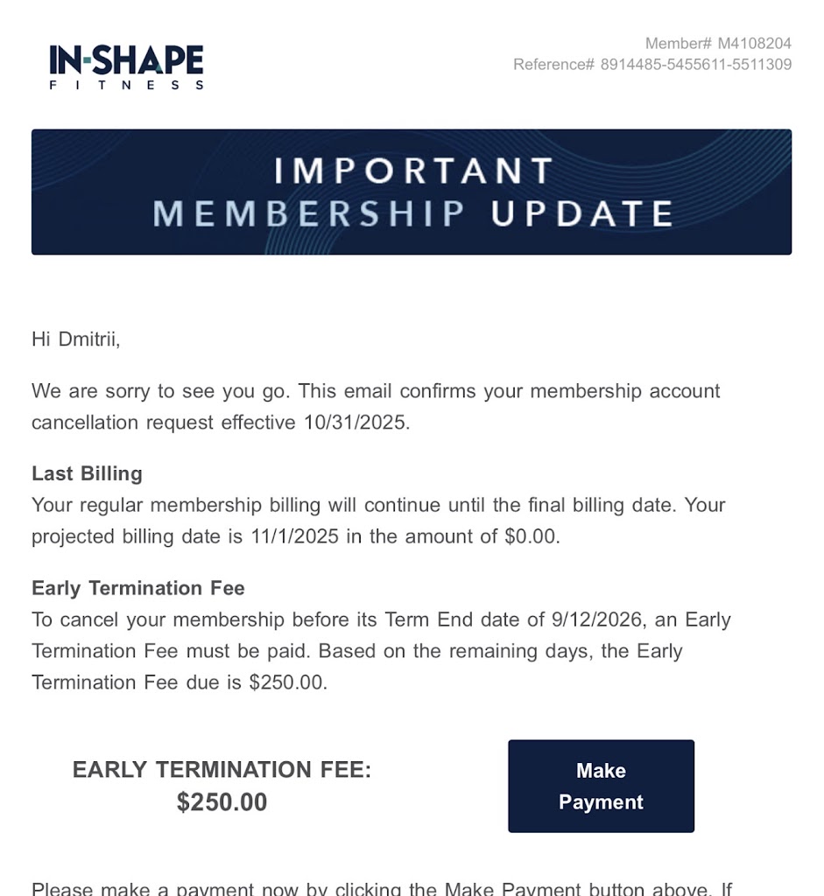The image size is (824, 896).
Task: Select the Member# M4108204 text
Action: pos(718,43)
